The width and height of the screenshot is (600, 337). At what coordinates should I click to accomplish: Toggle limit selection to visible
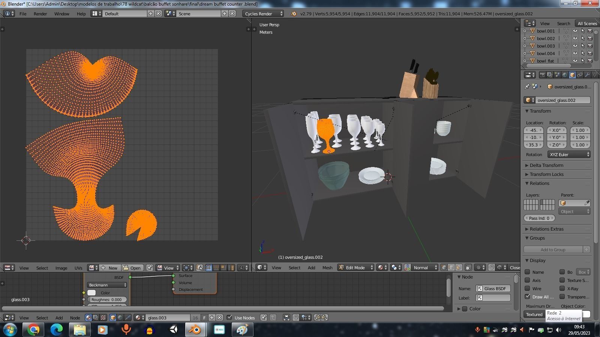click(468, 267)
